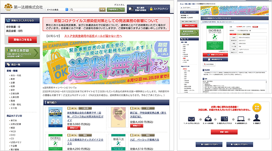Click the 送料無料 campaign banner on main page
Screen dimensions: 272x151
tap(106, 62)
